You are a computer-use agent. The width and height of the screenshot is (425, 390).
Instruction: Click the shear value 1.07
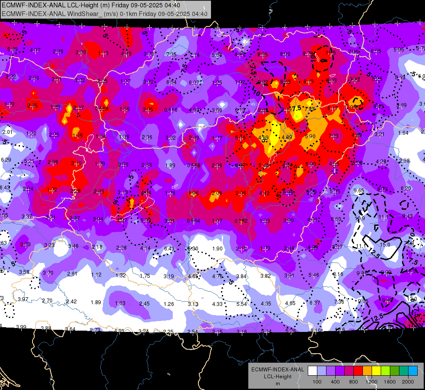217,221
